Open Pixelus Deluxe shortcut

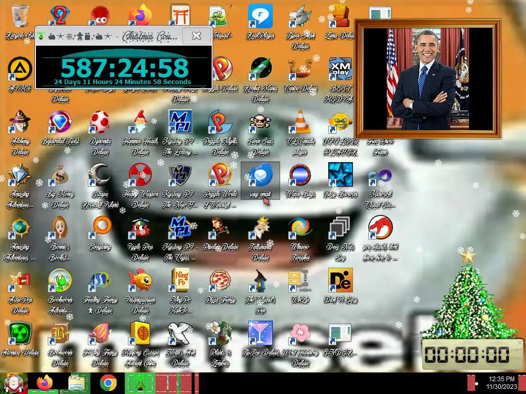click(220, 227)
